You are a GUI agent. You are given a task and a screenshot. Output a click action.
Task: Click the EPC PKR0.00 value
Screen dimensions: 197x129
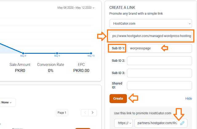tap(81, 71)
